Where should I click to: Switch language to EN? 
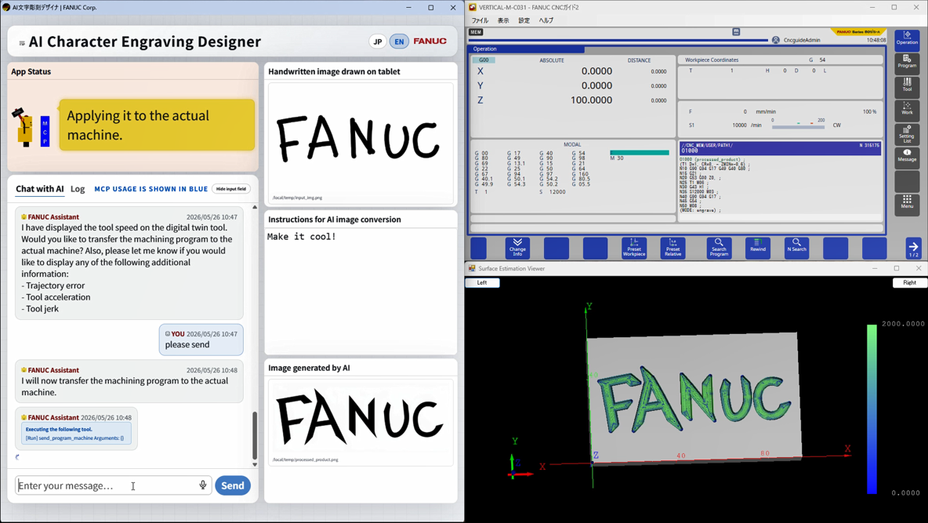tap(399, 42)
